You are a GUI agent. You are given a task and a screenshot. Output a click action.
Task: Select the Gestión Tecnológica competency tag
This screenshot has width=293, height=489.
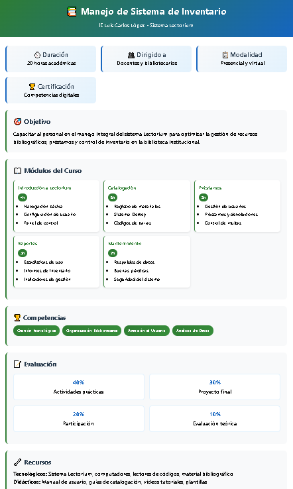click(36, 331)
